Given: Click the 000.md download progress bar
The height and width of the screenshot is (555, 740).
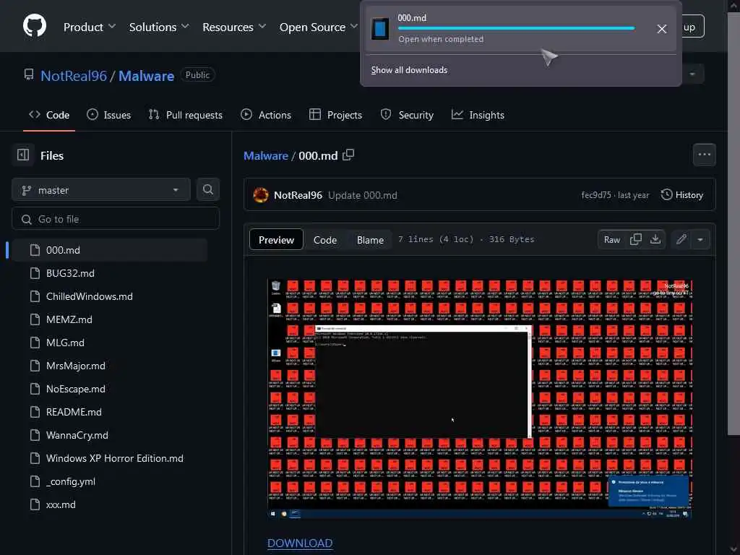Looking at the screenshot, I should tap(516, 28).
